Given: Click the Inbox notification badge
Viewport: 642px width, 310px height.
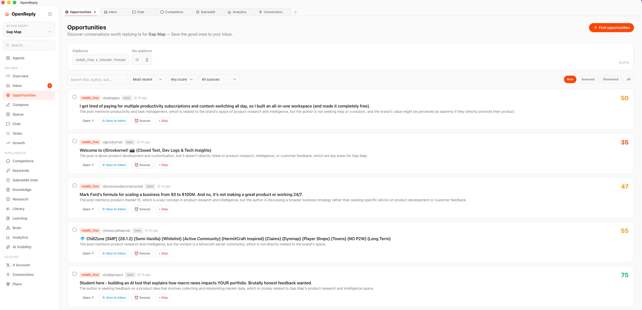Looking at the screenshot, I should 50,86.
